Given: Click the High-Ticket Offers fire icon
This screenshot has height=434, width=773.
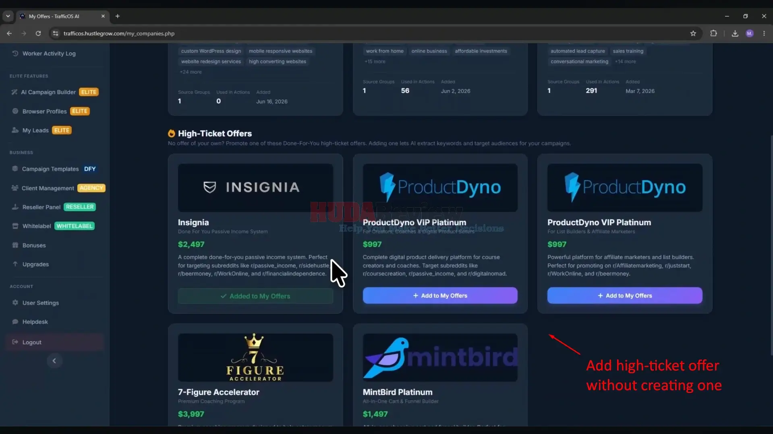Looking at the screenshot, I should [x=172, y=133].
